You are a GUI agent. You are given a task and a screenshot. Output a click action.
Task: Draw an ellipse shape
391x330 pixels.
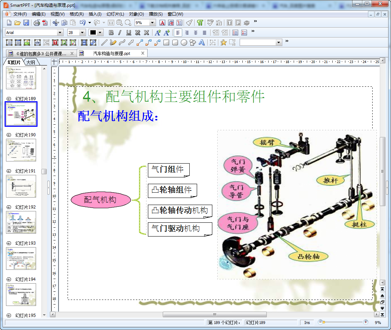[x=184, y=42]
